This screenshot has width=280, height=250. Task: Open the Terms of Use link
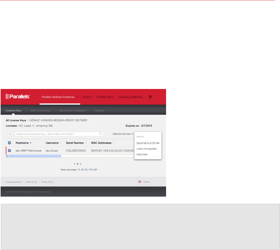point(31,182)
